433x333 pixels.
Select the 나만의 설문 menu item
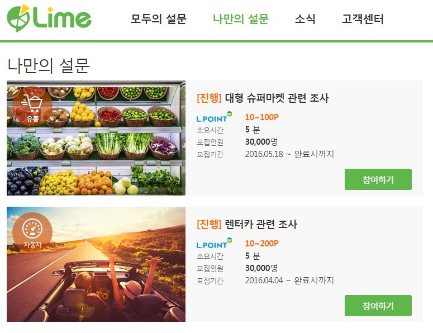pyautogui.click(x=241, y=19)
